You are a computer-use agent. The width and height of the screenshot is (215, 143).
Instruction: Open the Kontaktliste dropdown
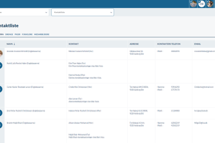click(x=82, y=12)
